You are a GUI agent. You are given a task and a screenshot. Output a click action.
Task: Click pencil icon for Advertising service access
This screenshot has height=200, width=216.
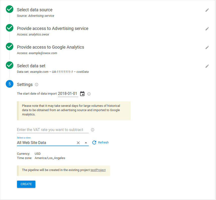[x=207, y=29]
